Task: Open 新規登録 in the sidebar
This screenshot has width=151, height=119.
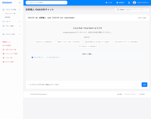Action: click(x=7, y=17)
